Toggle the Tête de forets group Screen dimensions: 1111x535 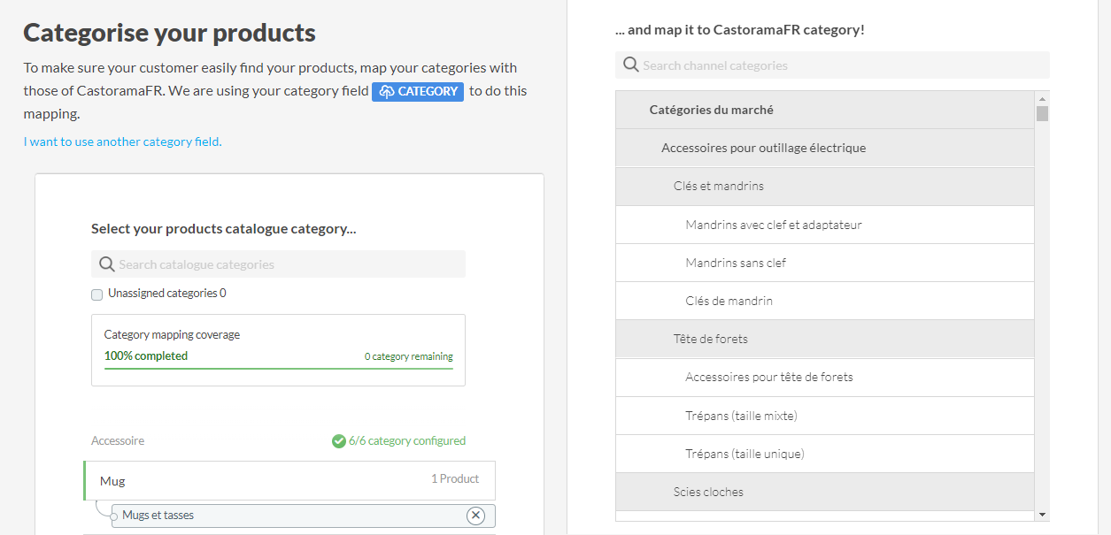(710, 339)
